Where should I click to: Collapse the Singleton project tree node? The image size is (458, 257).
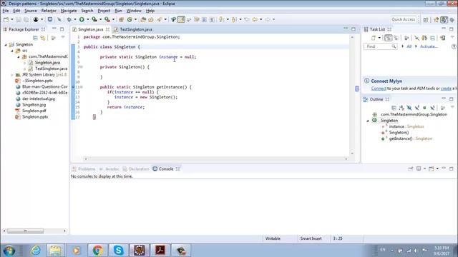click(6, 44)
